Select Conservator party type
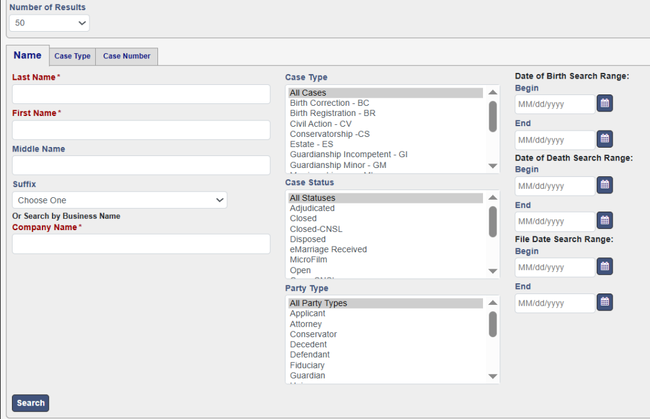 (386, 334)
